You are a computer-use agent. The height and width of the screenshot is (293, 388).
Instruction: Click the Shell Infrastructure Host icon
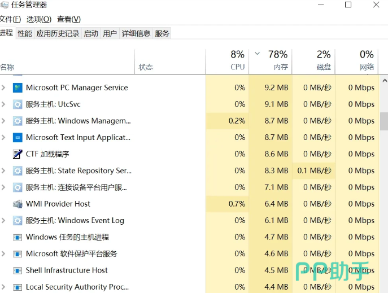coord(18,270)
